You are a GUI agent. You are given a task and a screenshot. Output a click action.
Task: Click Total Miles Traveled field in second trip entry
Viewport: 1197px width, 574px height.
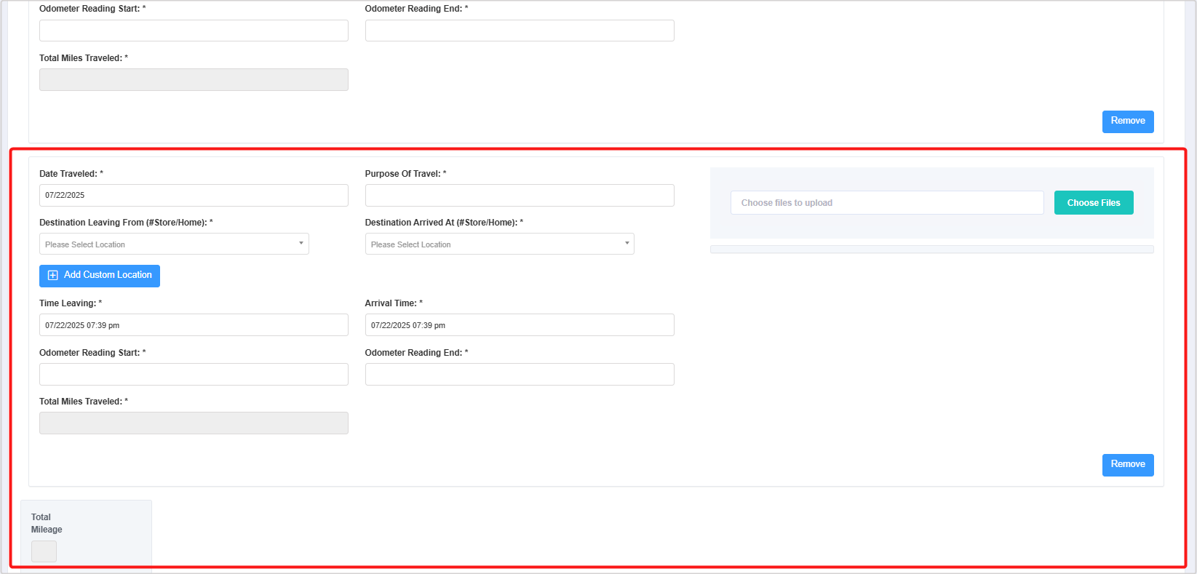tap(194, 423)
